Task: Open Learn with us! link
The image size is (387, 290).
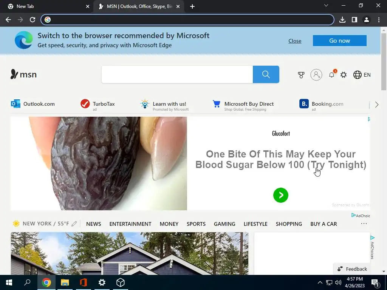Action: pos(164,105)
